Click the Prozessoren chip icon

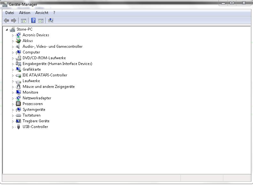click(x=19, y=104)
